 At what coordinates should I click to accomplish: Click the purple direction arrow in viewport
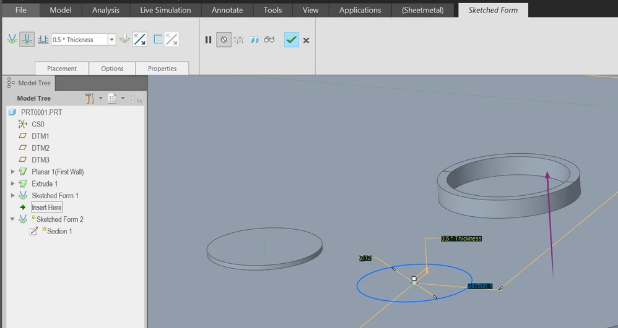click(x=550, y=224)
